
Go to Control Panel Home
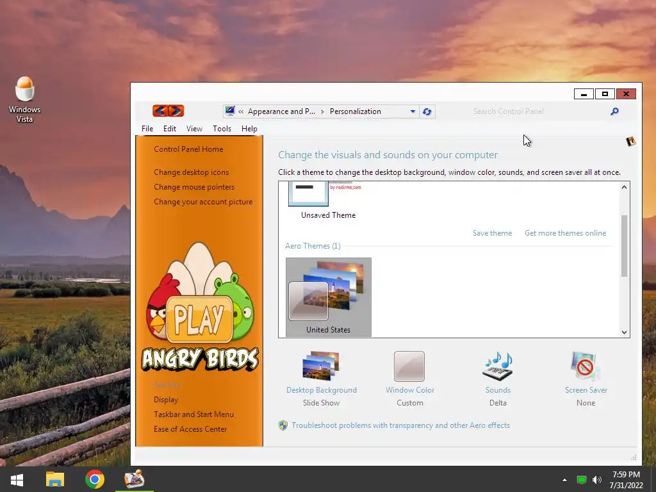coord(188,149)
